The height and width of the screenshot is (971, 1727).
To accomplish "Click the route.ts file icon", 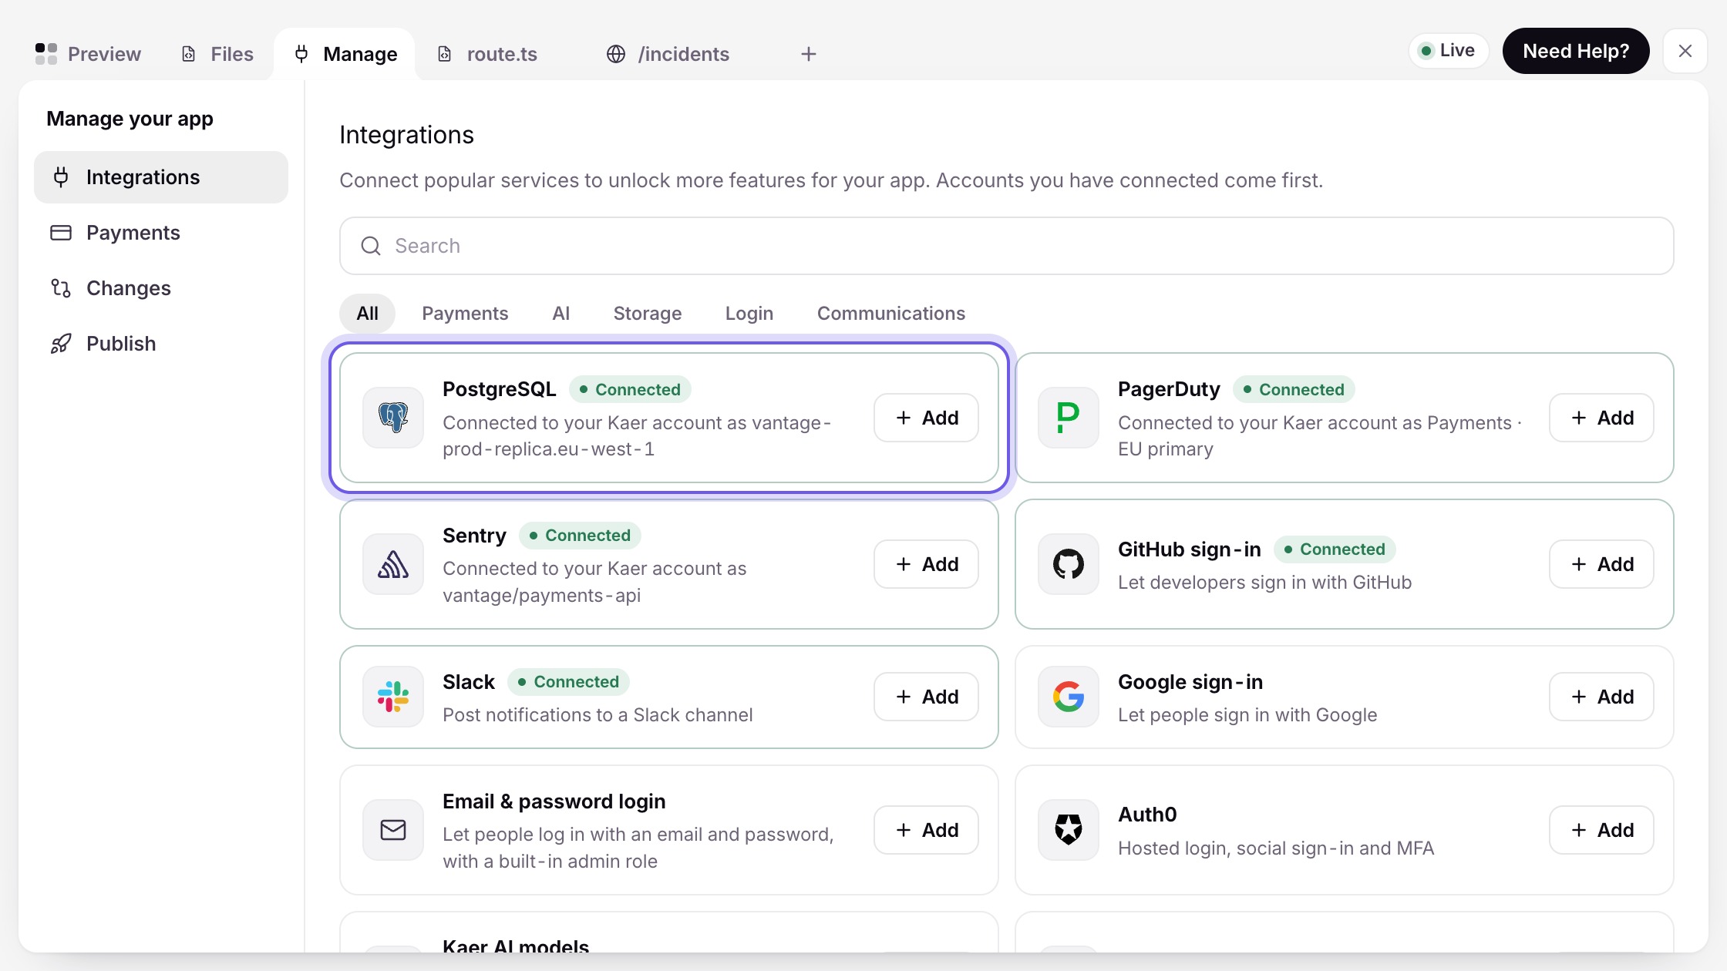I will pos(444,54).
